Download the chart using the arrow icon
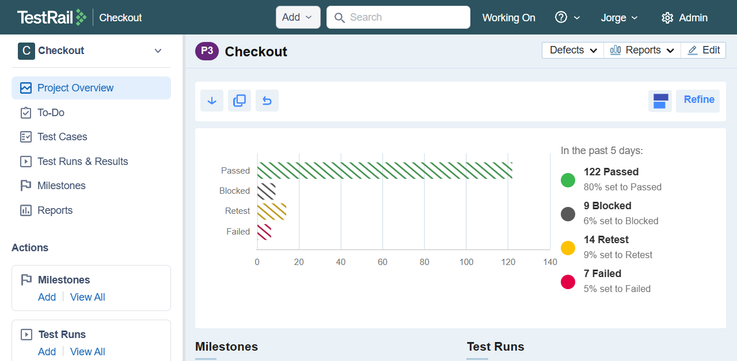Image resolution: width=737 pixels, height=361 pixels. pyautogui.click(x=211, y=100)
